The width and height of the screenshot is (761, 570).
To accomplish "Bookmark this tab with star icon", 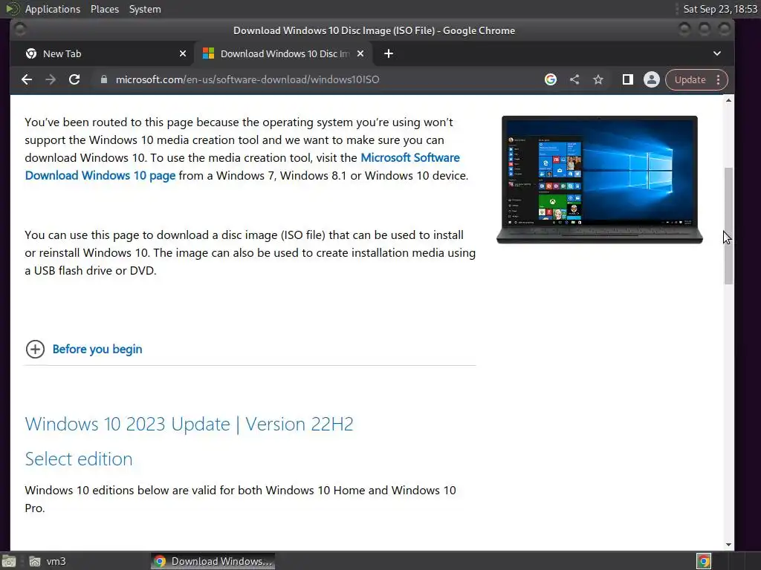I will (x=598, y=79).
